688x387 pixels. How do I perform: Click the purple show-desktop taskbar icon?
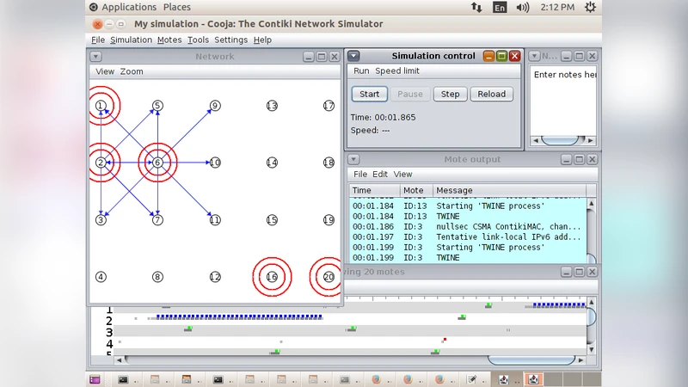point(95,379)
